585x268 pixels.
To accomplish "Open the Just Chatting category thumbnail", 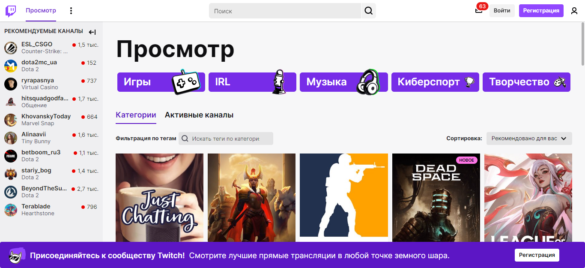I will (x=160, y=198).
